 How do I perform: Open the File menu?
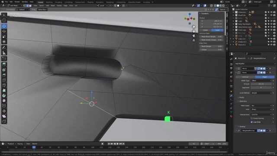click(x=6, y=2)
